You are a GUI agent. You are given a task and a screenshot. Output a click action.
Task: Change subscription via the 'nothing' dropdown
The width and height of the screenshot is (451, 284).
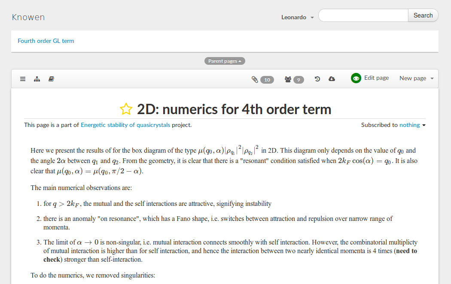412,125
